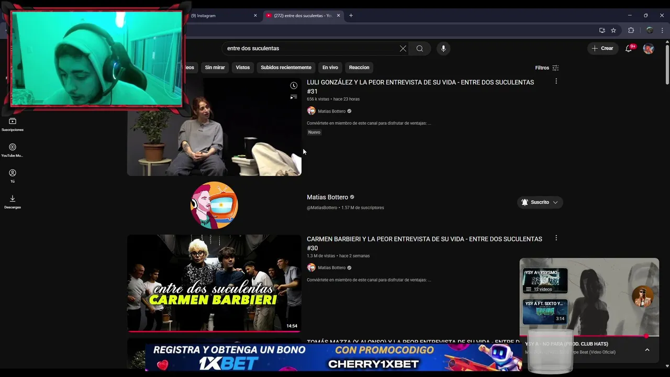The width and height of the screenshot is (670, 377).
Task: Open the notifications bell
Action: [629, 48]
